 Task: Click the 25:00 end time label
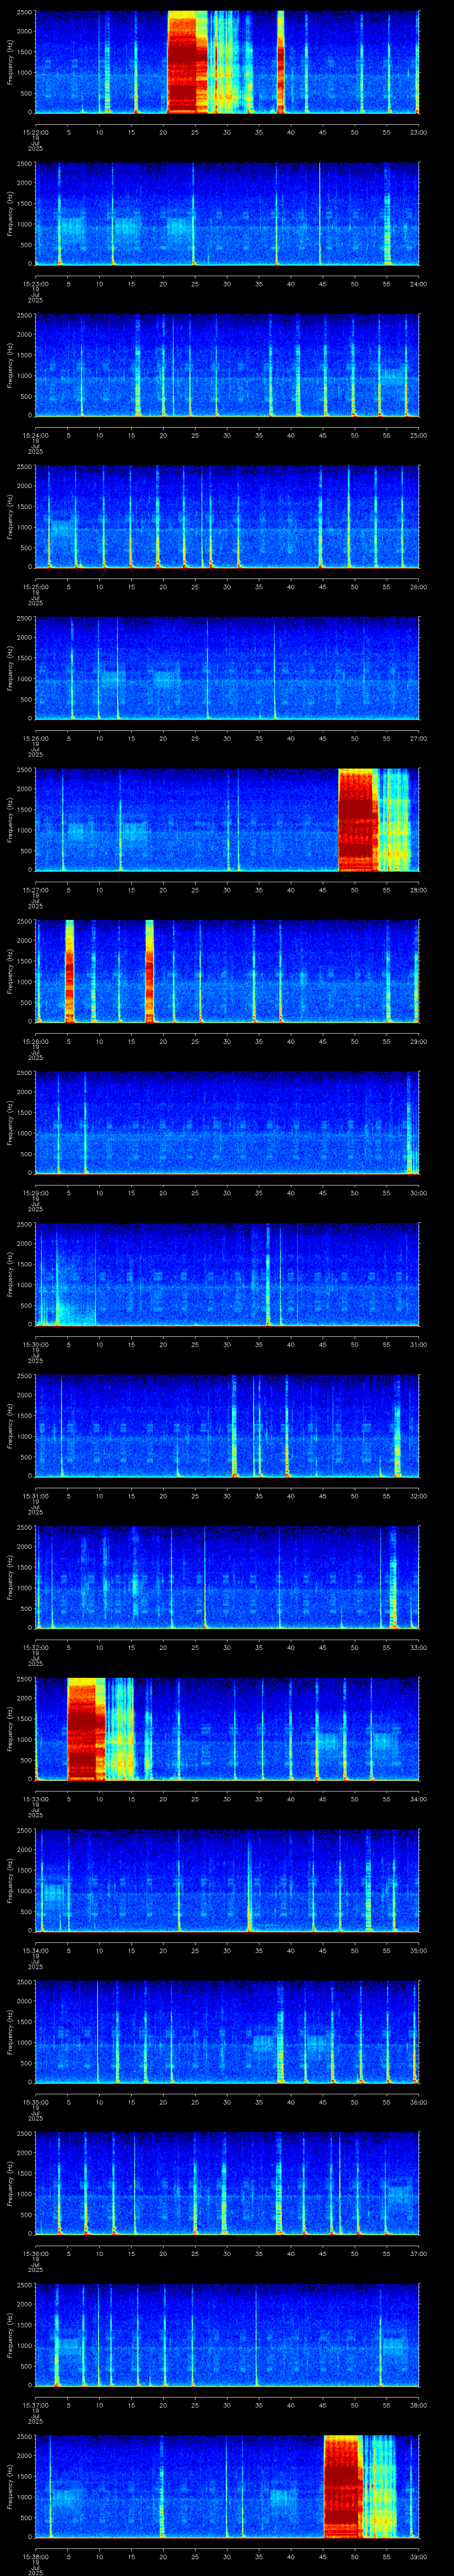click(418, 435)
